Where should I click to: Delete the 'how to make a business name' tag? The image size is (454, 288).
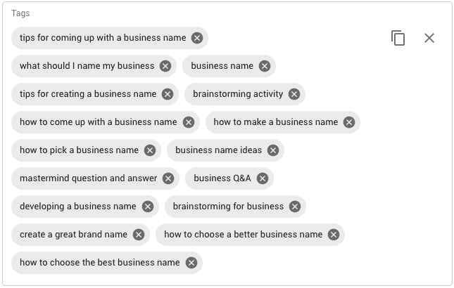pyautogui.click(x=349, y=122)
